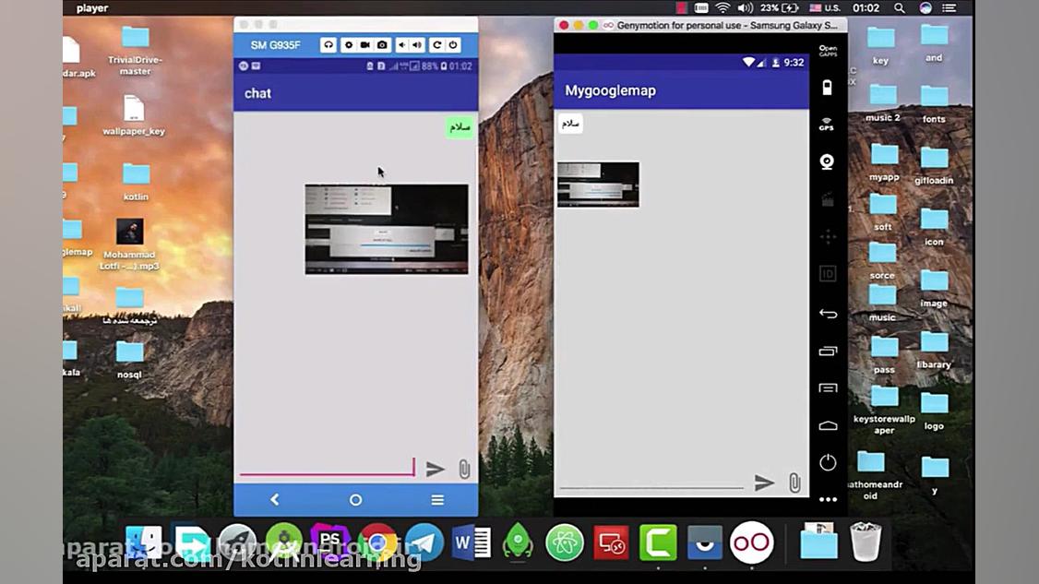Open the sent image in the chat window
Image resolution: width=1039 pixels, height=584 pixels.
coord(387,230)
